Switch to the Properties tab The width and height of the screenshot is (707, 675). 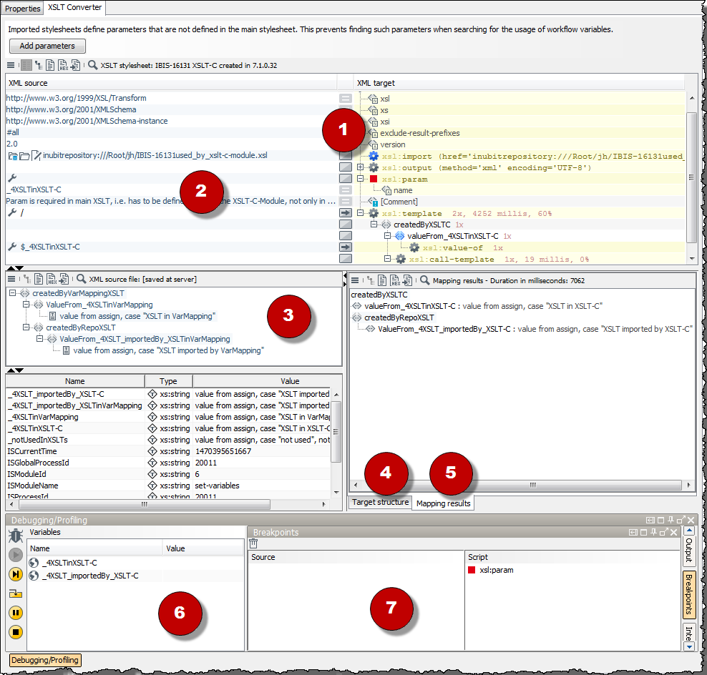coord(22,9)
